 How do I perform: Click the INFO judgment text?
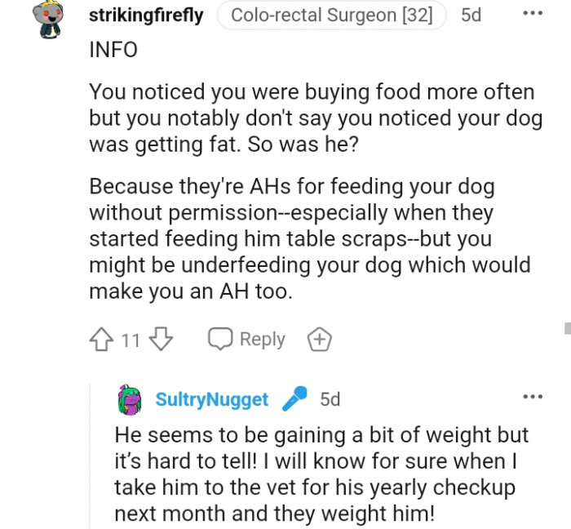[x=113, y=50]
